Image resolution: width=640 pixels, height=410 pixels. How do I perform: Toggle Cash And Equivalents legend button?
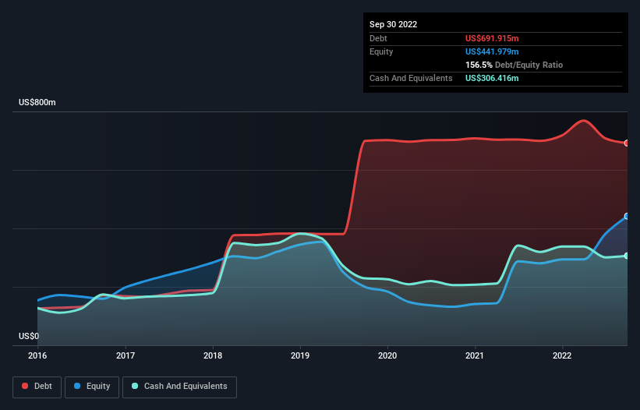tap(179, 387)
